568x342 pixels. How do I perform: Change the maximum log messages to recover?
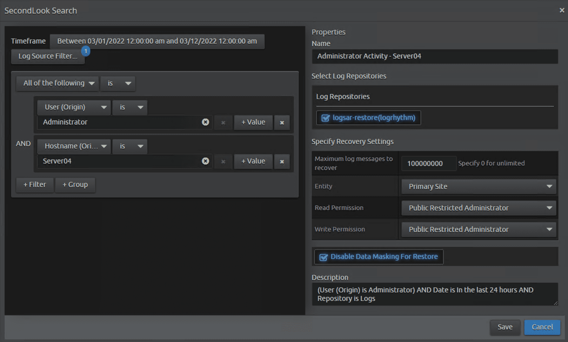(428, 163)
